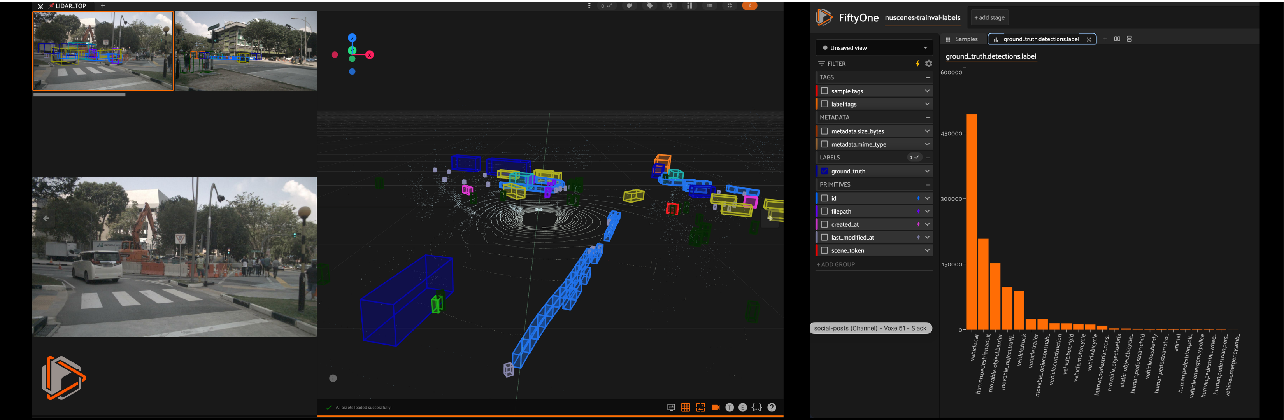Open the list view icon in top toolbar
This screenshot has height=420, width=1284.
(x=710, y=5)
